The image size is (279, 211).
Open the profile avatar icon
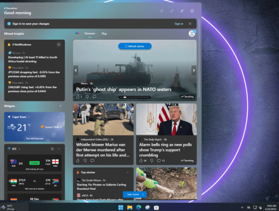[x=192, y=33]
